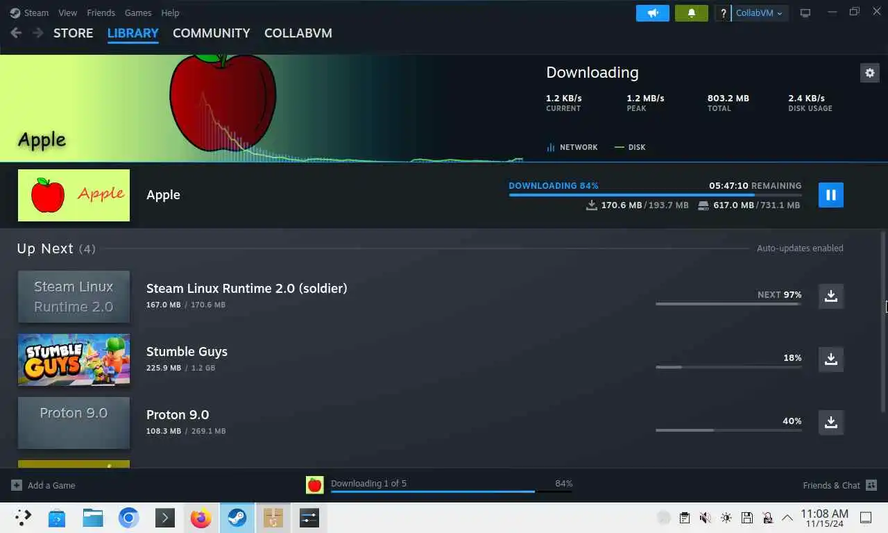Click the 1.2 MB/s PEAK statistic
The image size is (888, 533).
[645, 103]
